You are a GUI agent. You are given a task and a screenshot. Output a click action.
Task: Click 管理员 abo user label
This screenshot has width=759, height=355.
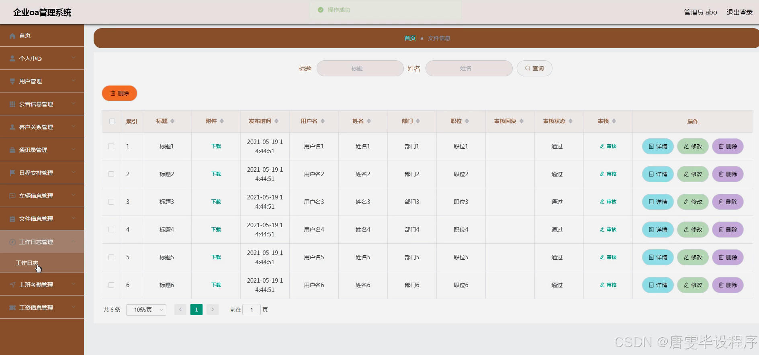pos(700,12)
